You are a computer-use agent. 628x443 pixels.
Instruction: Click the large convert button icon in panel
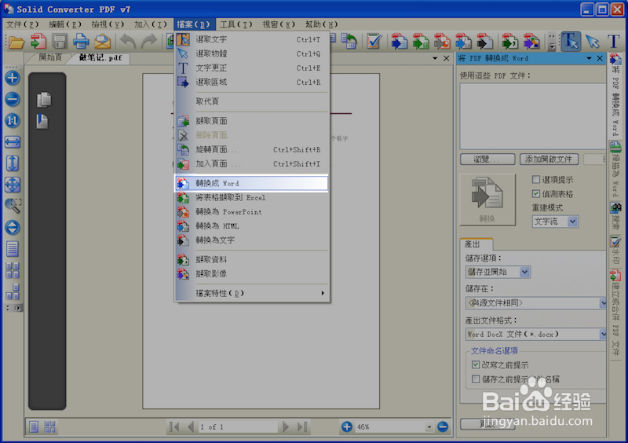[x=487, y=200]
